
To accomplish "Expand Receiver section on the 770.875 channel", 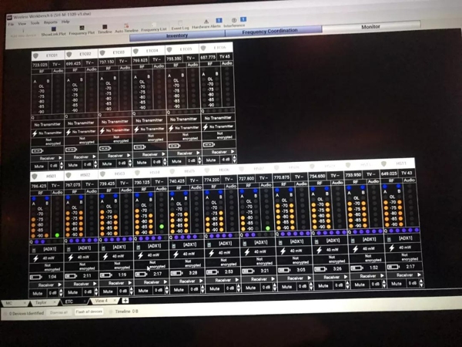I will (295, 278).
